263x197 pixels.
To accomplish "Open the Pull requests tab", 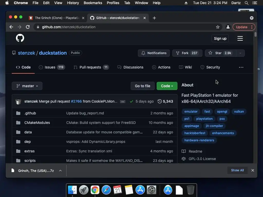I will tap(91, 67).
